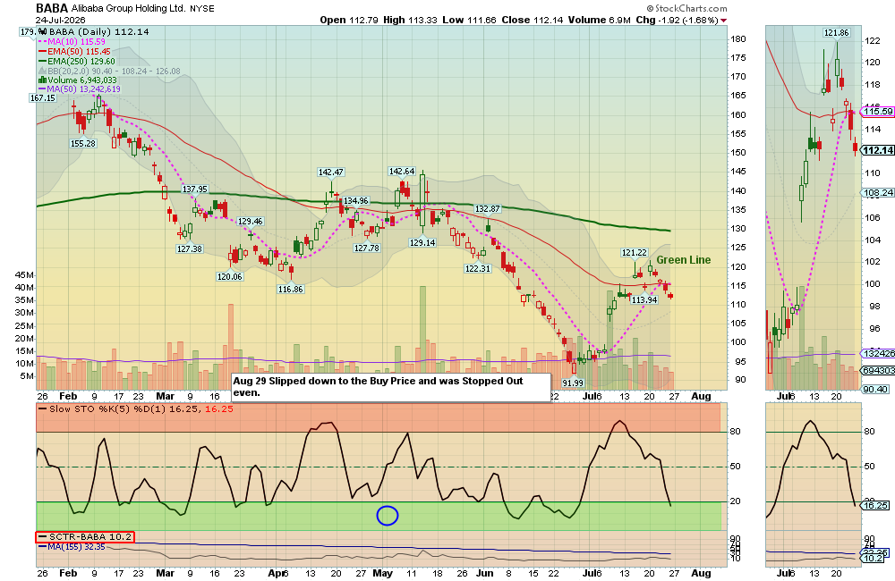Click the Aug label on the upper date axis
The width and height of the screenshot is (895, 581).
701,396
